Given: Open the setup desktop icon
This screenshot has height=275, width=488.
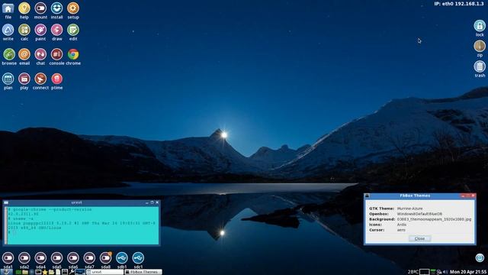Looking at the screenshot, I should click(73, 8).
